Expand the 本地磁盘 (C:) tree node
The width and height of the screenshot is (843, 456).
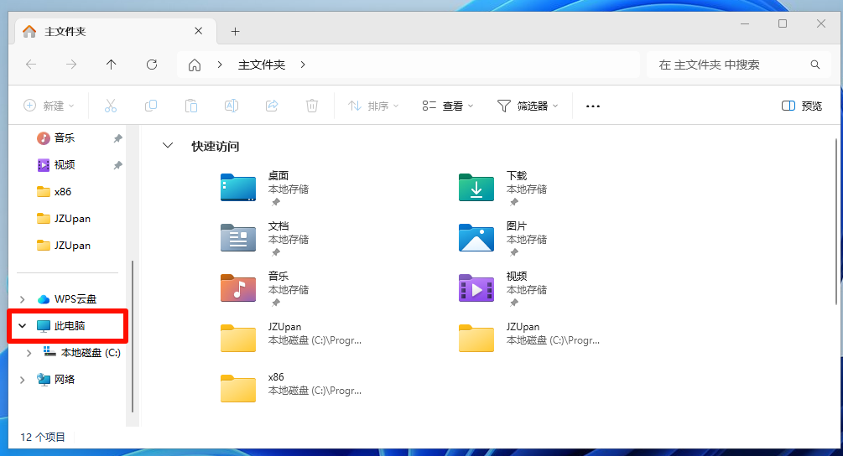(x=29, y=353)
